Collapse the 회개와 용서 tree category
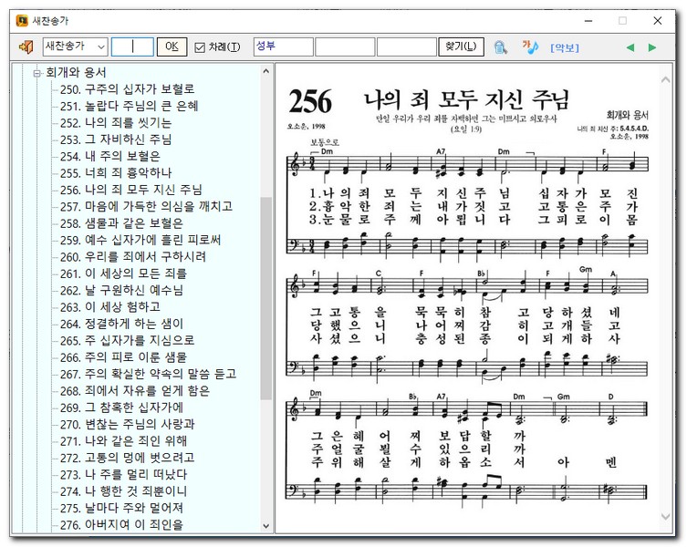This screenshot has height=547, width=687. pyautogui.click(x=37, y=73)
